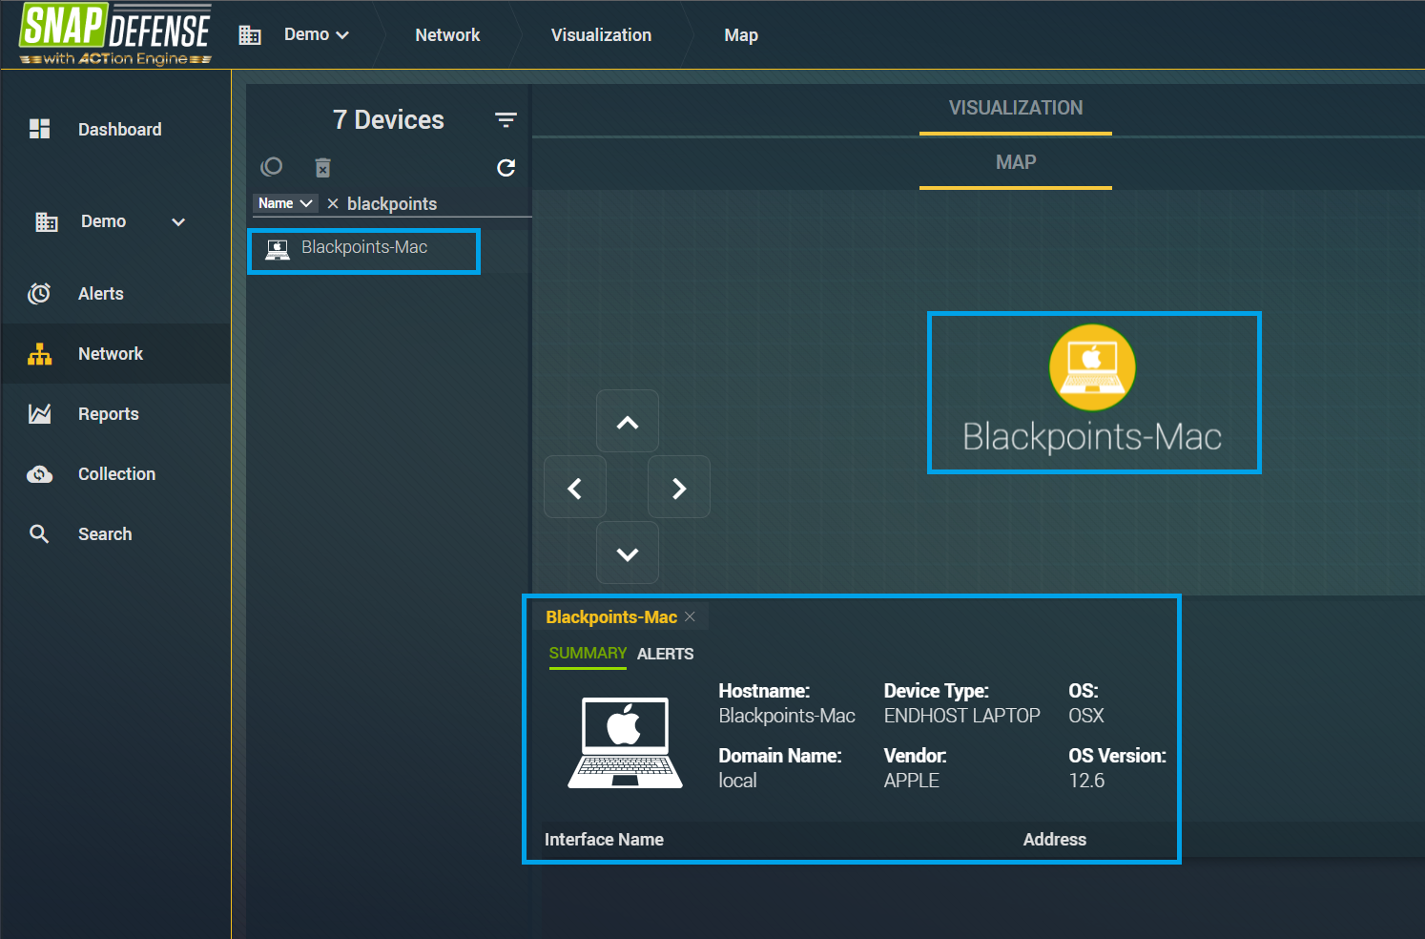Expand the Demo dropdown in top bar

317,34
